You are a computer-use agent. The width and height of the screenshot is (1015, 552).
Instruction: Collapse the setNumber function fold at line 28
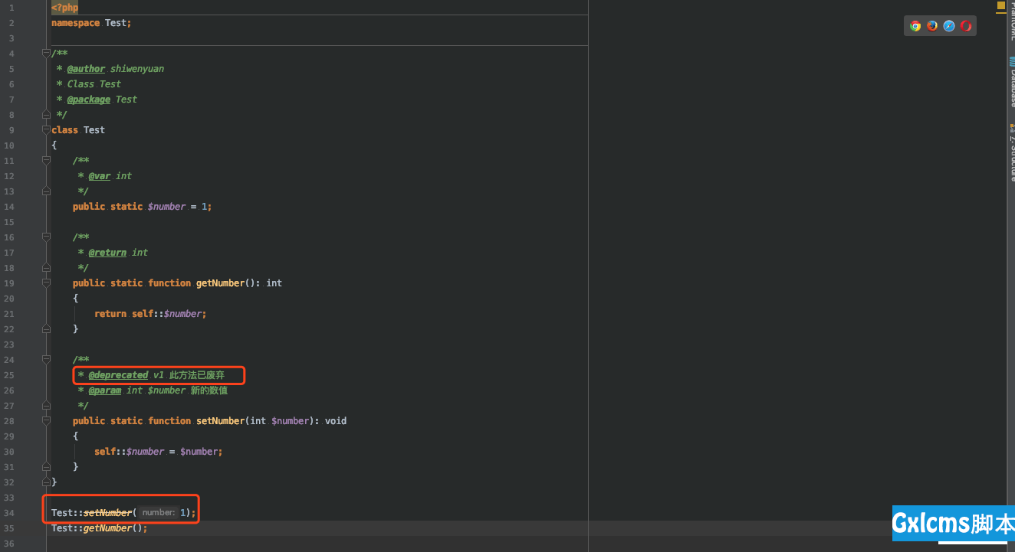point(46,421)
